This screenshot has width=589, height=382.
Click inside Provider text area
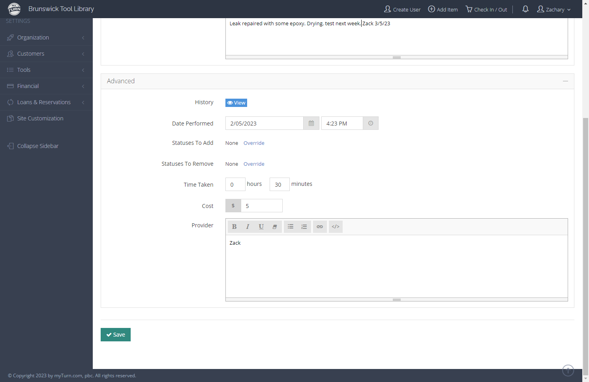click(397, 266)
